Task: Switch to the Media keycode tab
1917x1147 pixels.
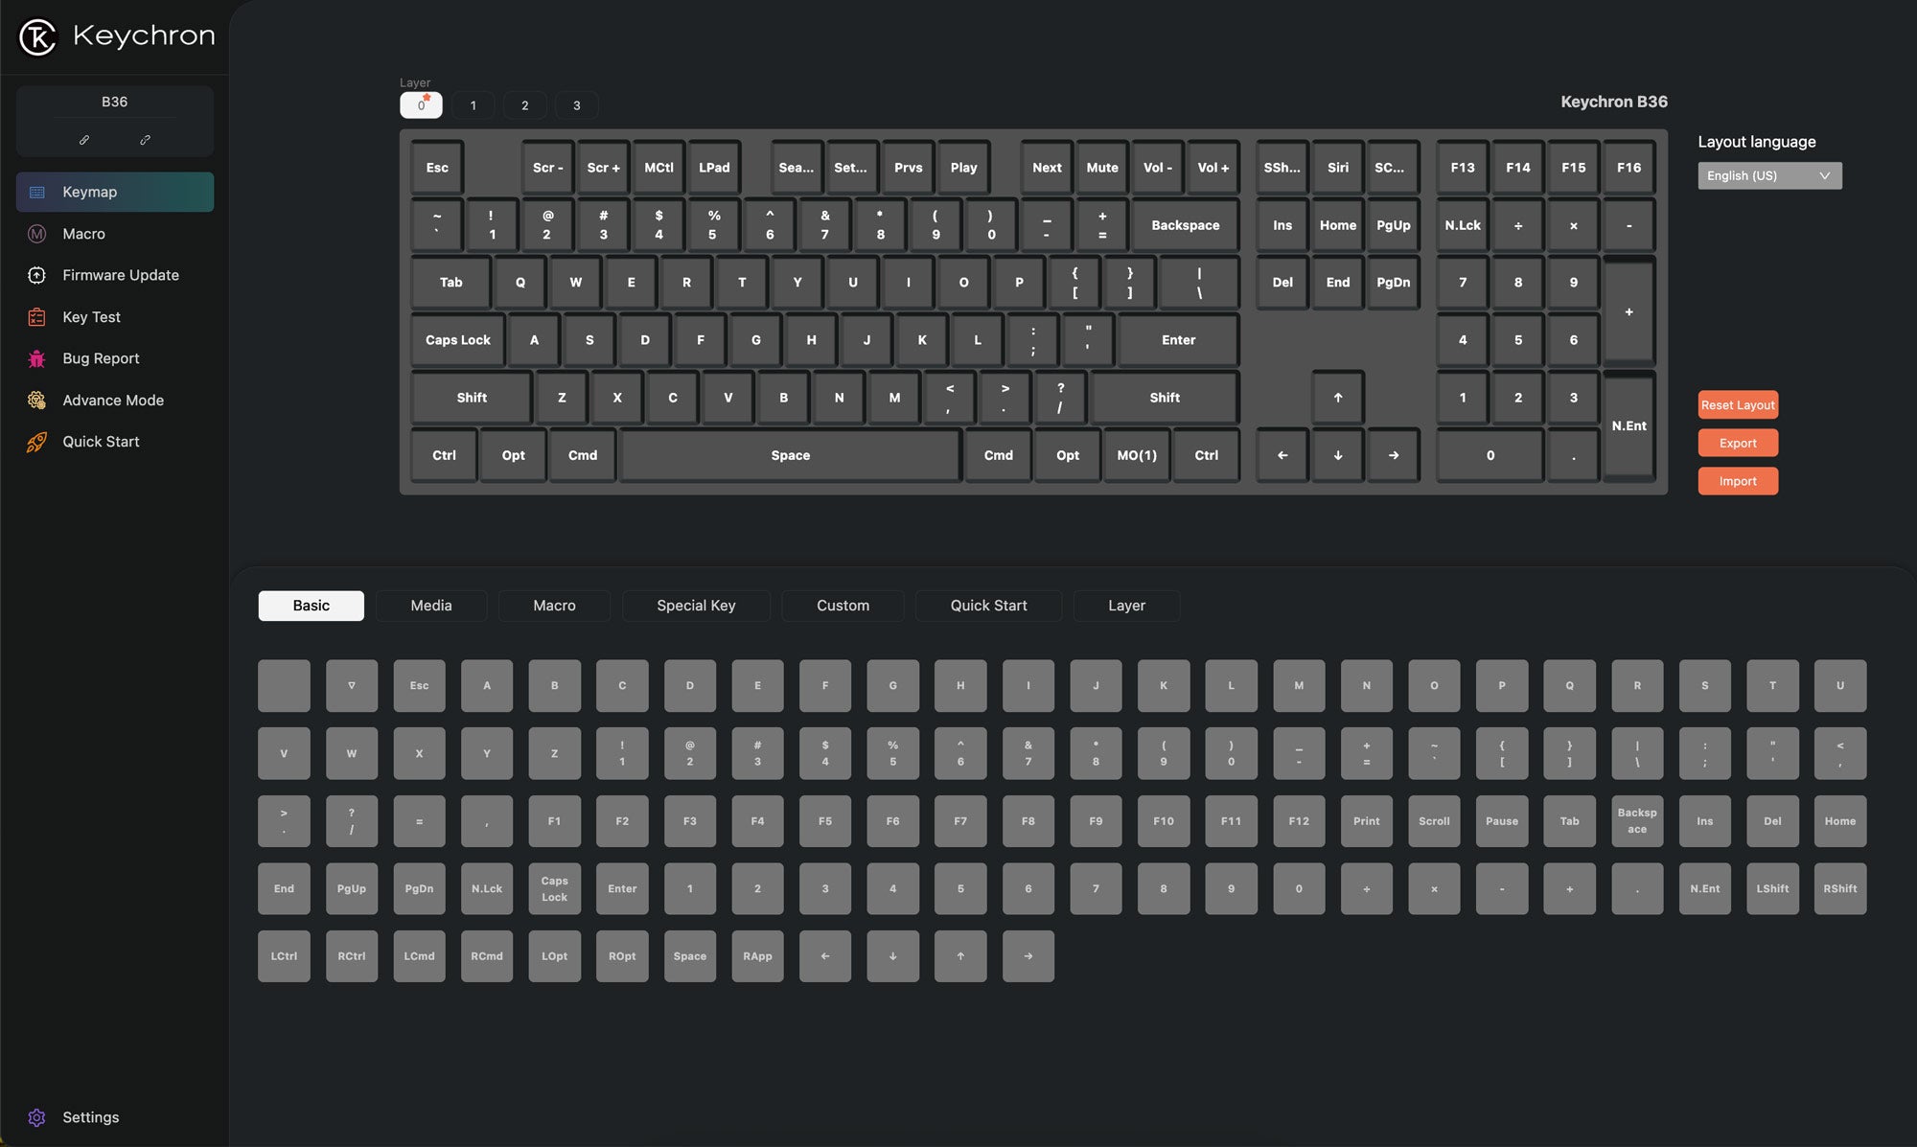Action: tap(430, 606)
